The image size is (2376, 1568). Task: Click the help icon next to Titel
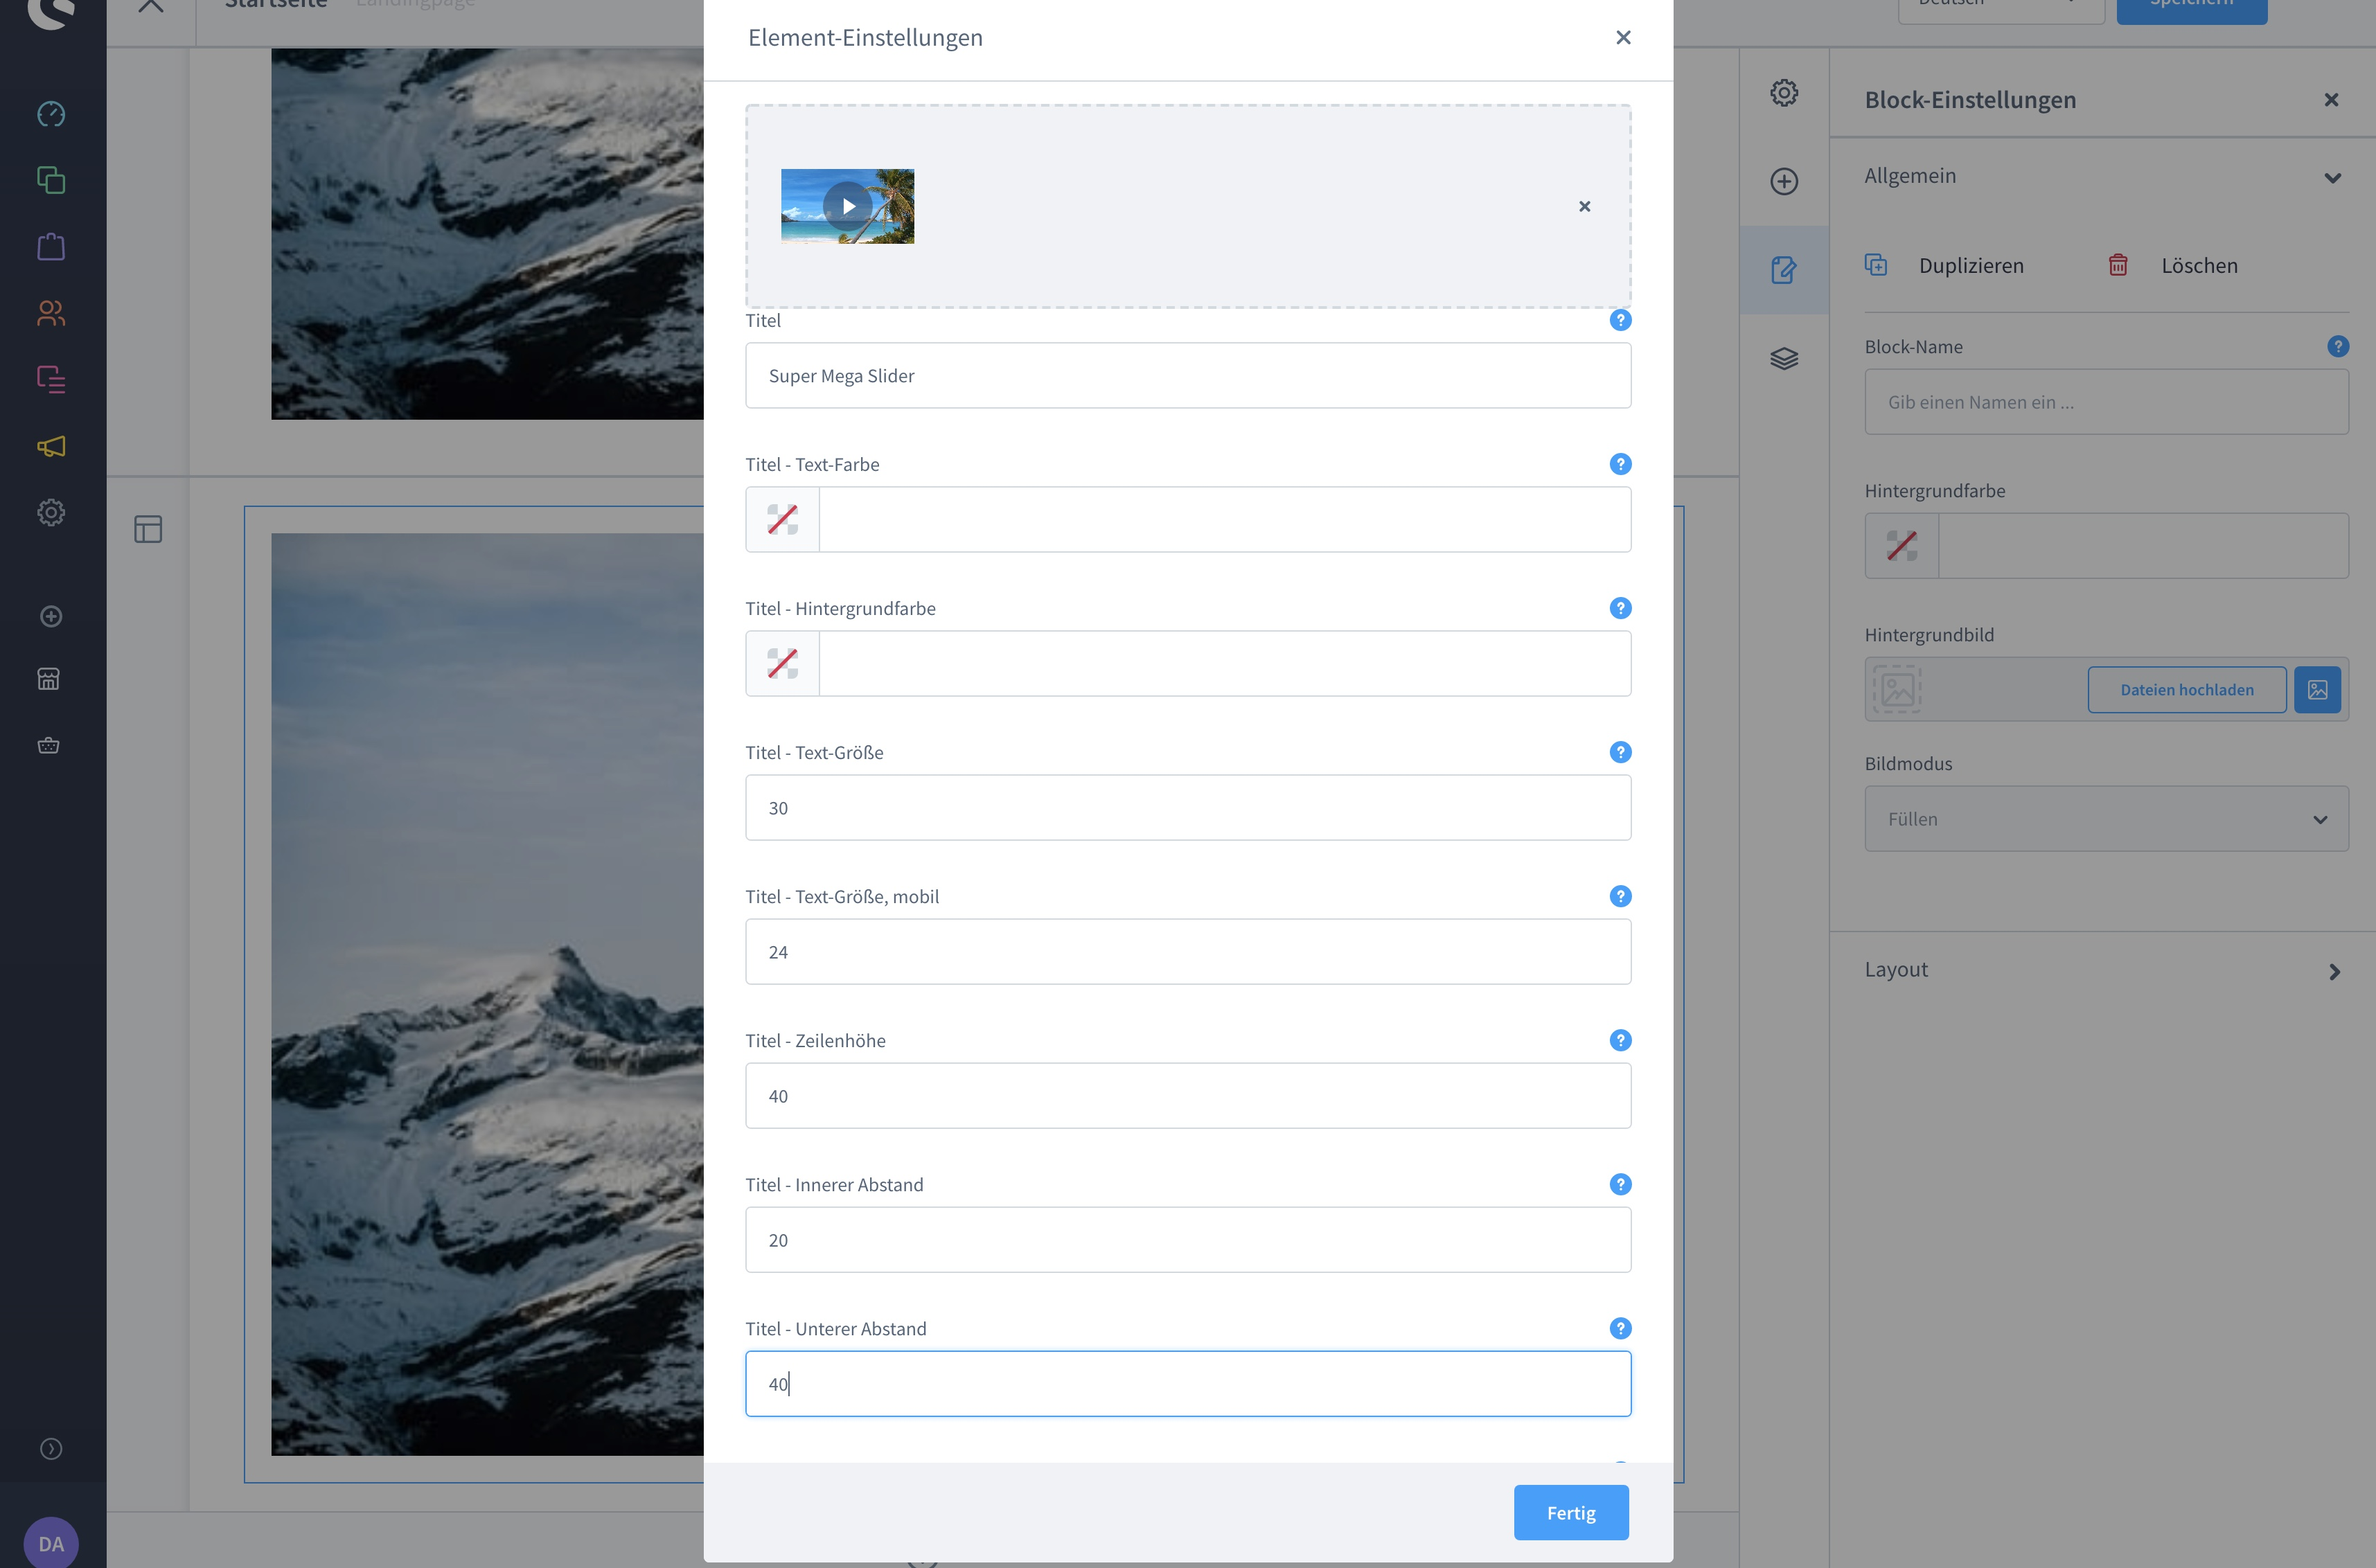click(x=1620, y=320)
